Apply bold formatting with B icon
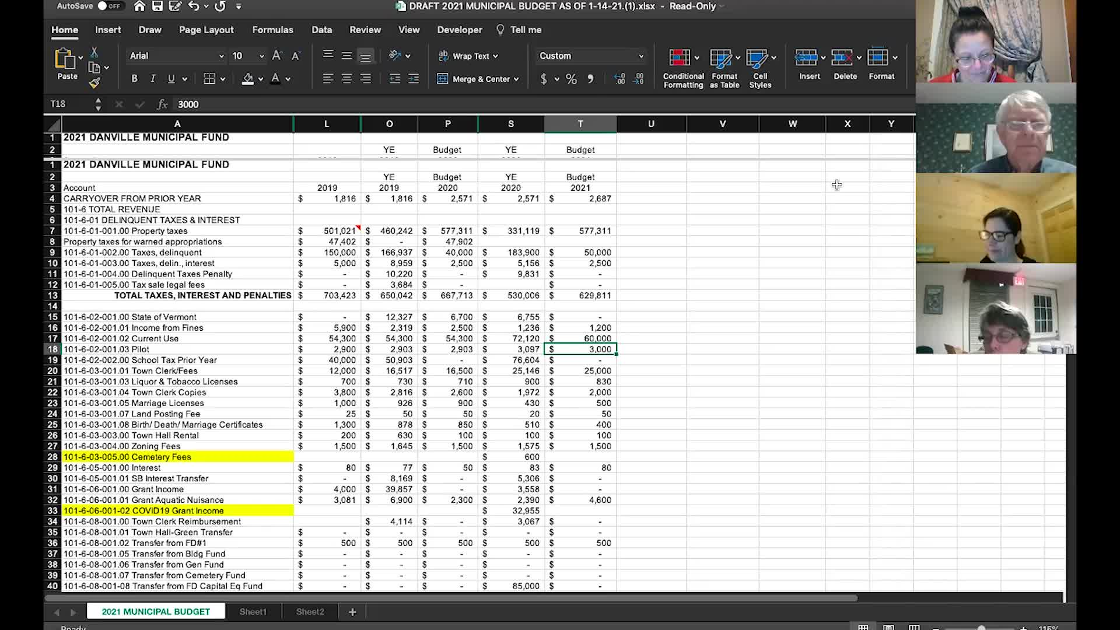The image size is (1120, 630). [x=134, y=79]
